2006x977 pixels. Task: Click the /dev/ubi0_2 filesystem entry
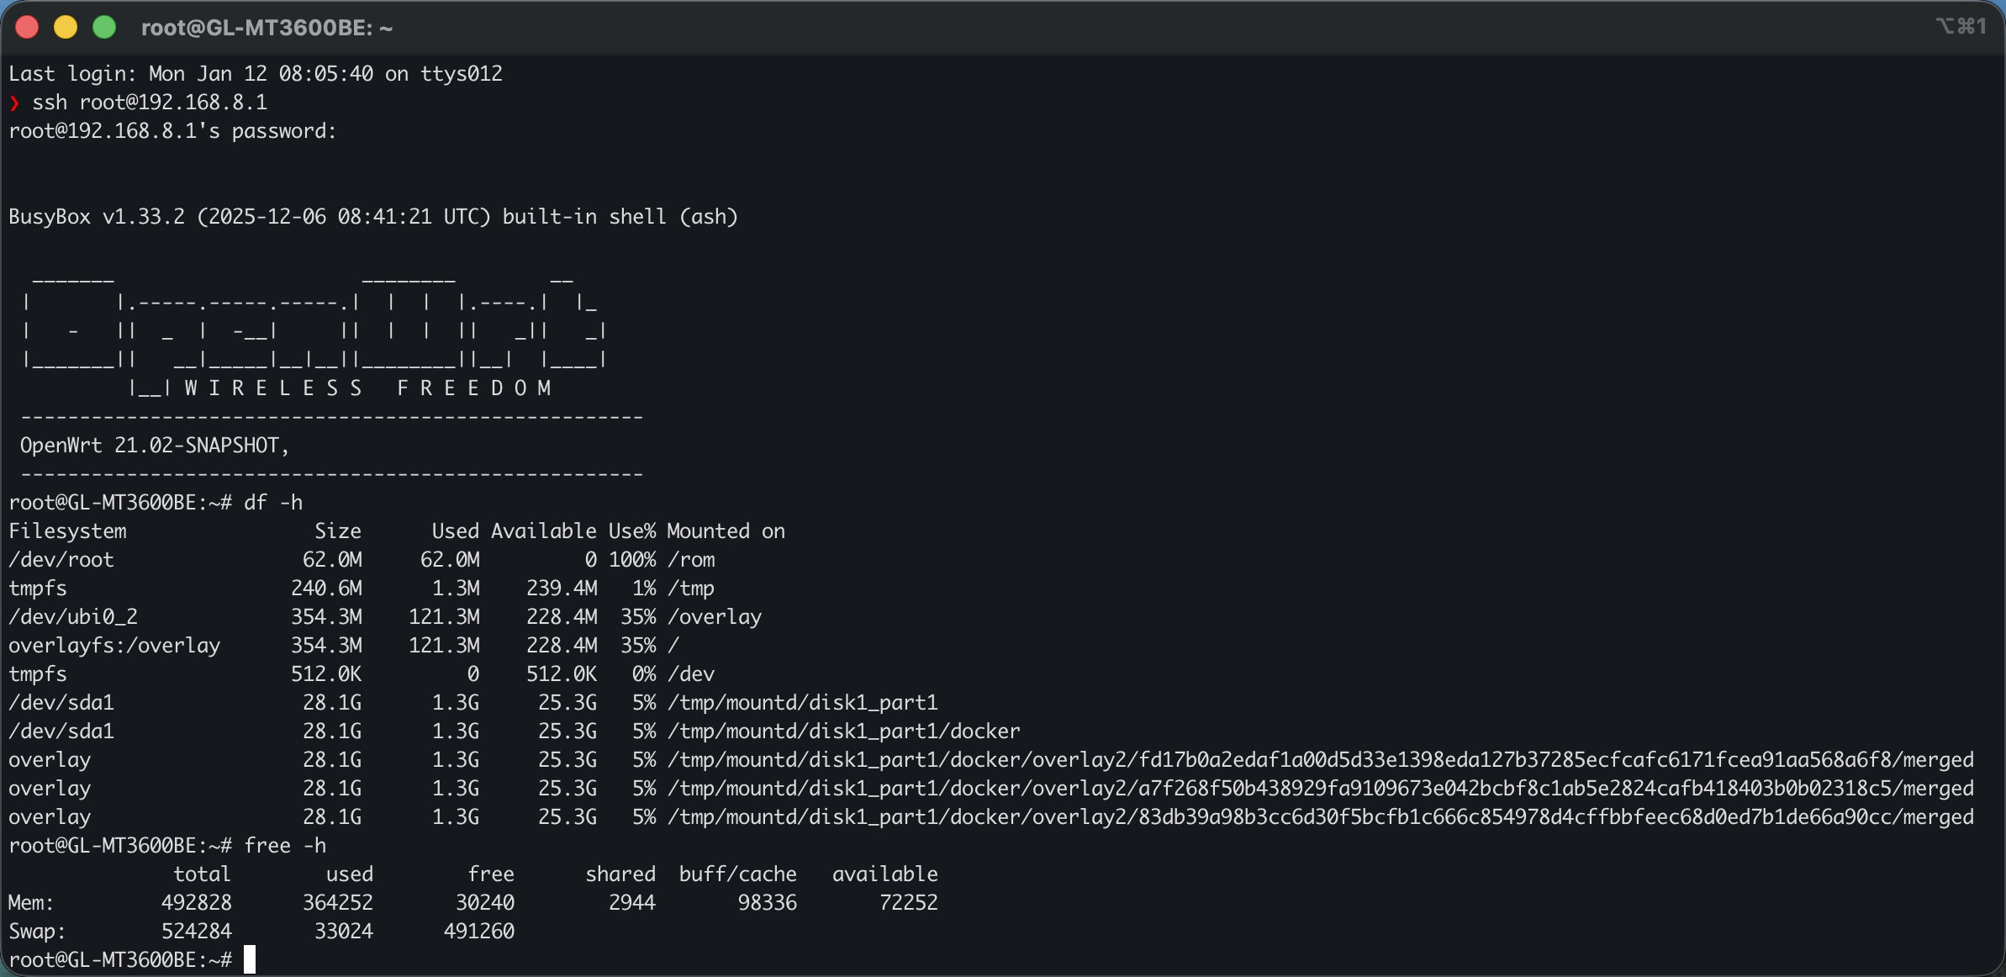click(73, 617)
